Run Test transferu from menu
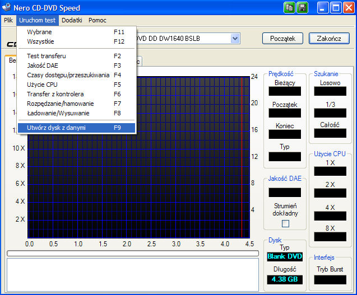This screenshot has width=357, height=295. (x=76, y=56)
